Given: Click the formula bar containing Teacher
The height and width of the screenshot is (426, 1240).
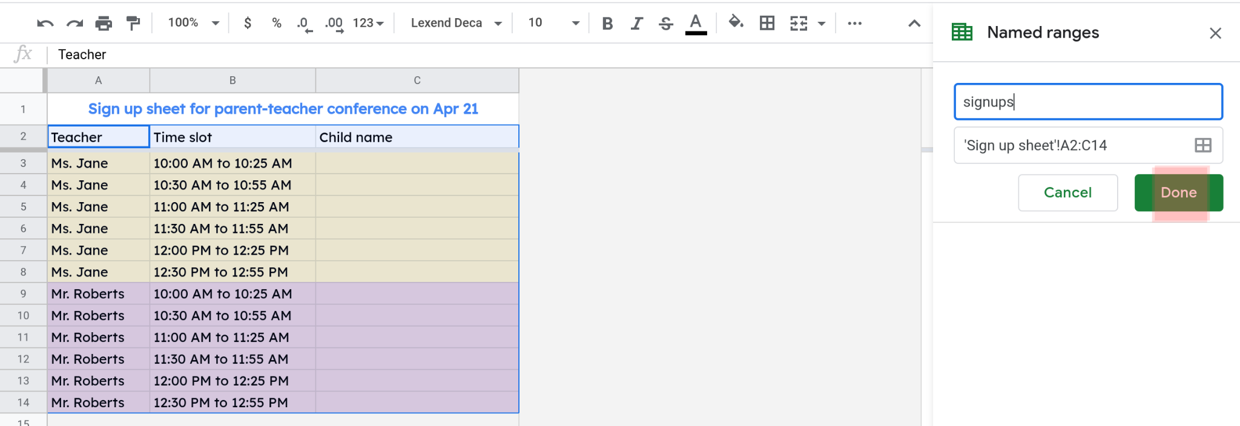Looking at the screenshot, I should pos(490,54).
